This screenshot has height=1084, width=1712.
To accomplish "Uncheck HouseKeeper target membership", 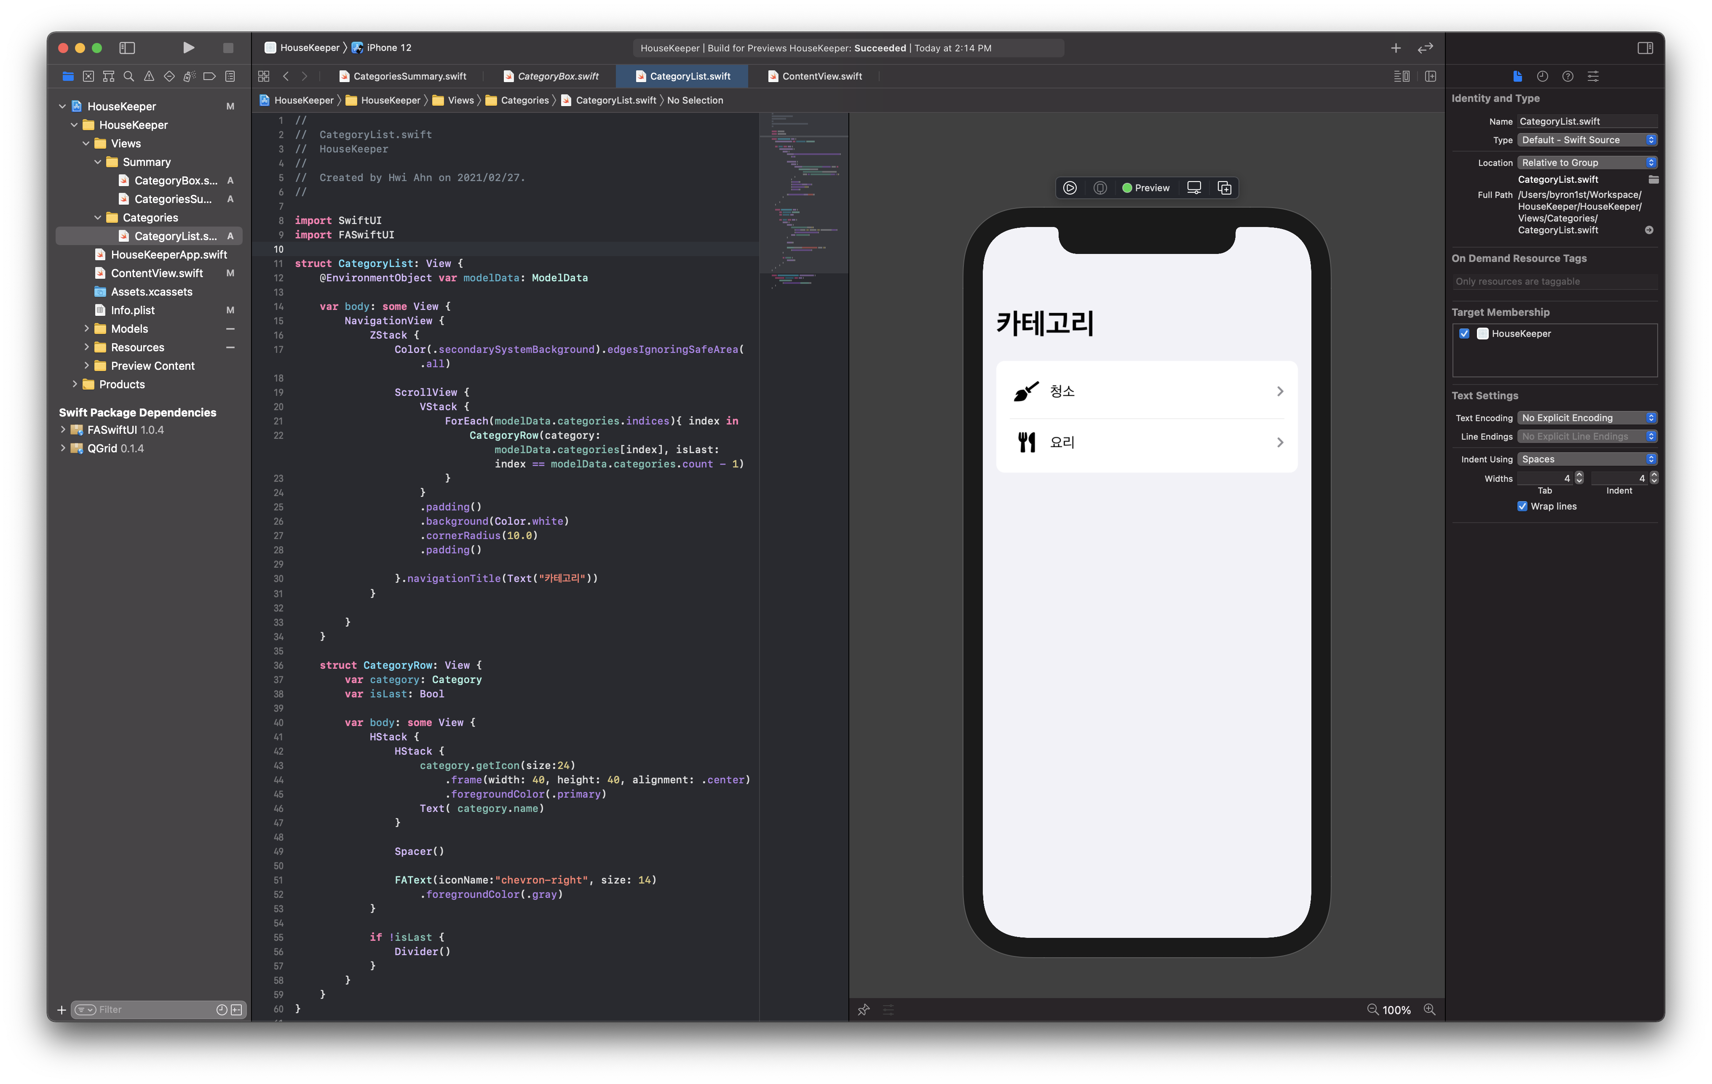I will click(1465, 334).
